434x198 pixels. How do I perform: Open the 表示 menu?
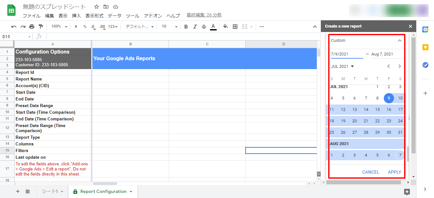(63, 16)
